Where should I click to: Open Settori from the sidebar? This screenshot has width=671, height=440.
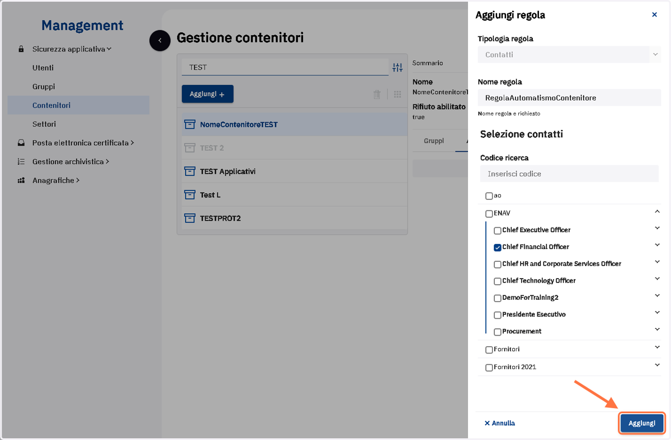[x=44, y=124]
